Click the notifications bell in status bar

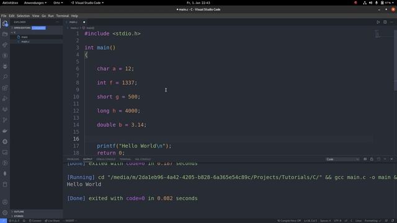(393, 221)
